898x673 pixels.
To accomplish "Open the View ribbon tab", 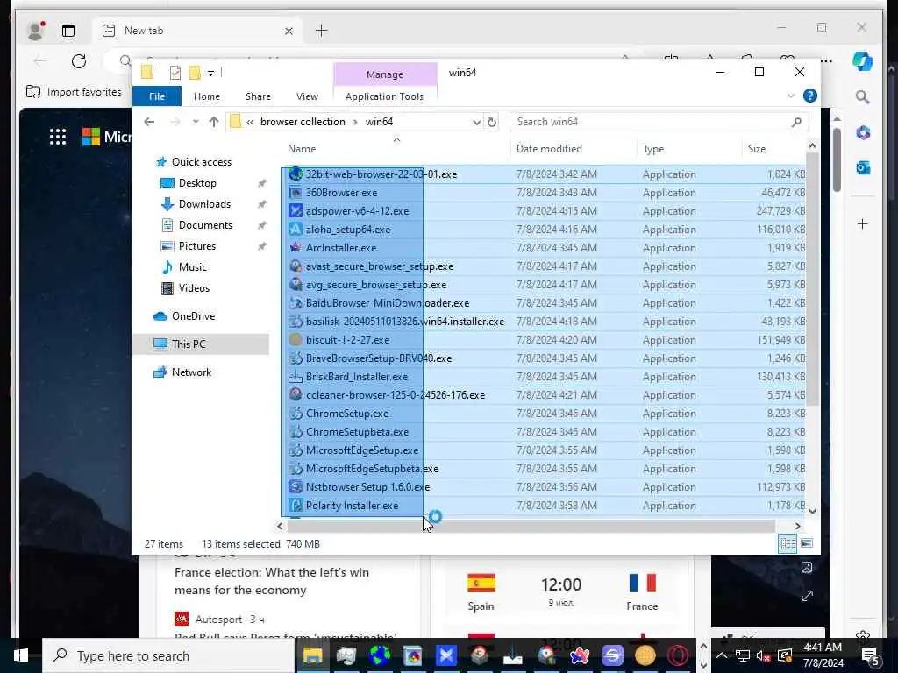I will 307,96.
